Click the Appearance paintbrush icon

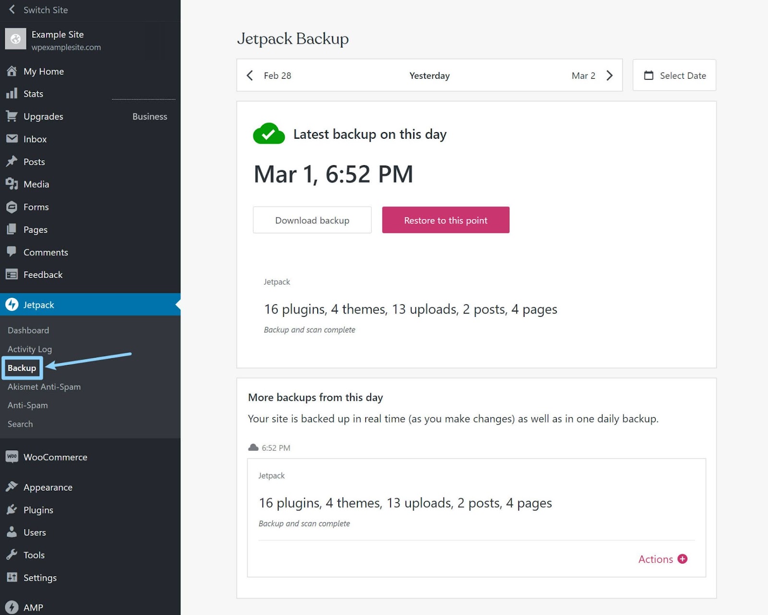pyautogui.click(x=12, y=486)
